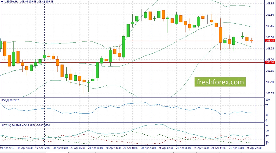Click the 21 Apr 10:00 time label
This screenshot has height=153, width=276.
tap(202, 148)
